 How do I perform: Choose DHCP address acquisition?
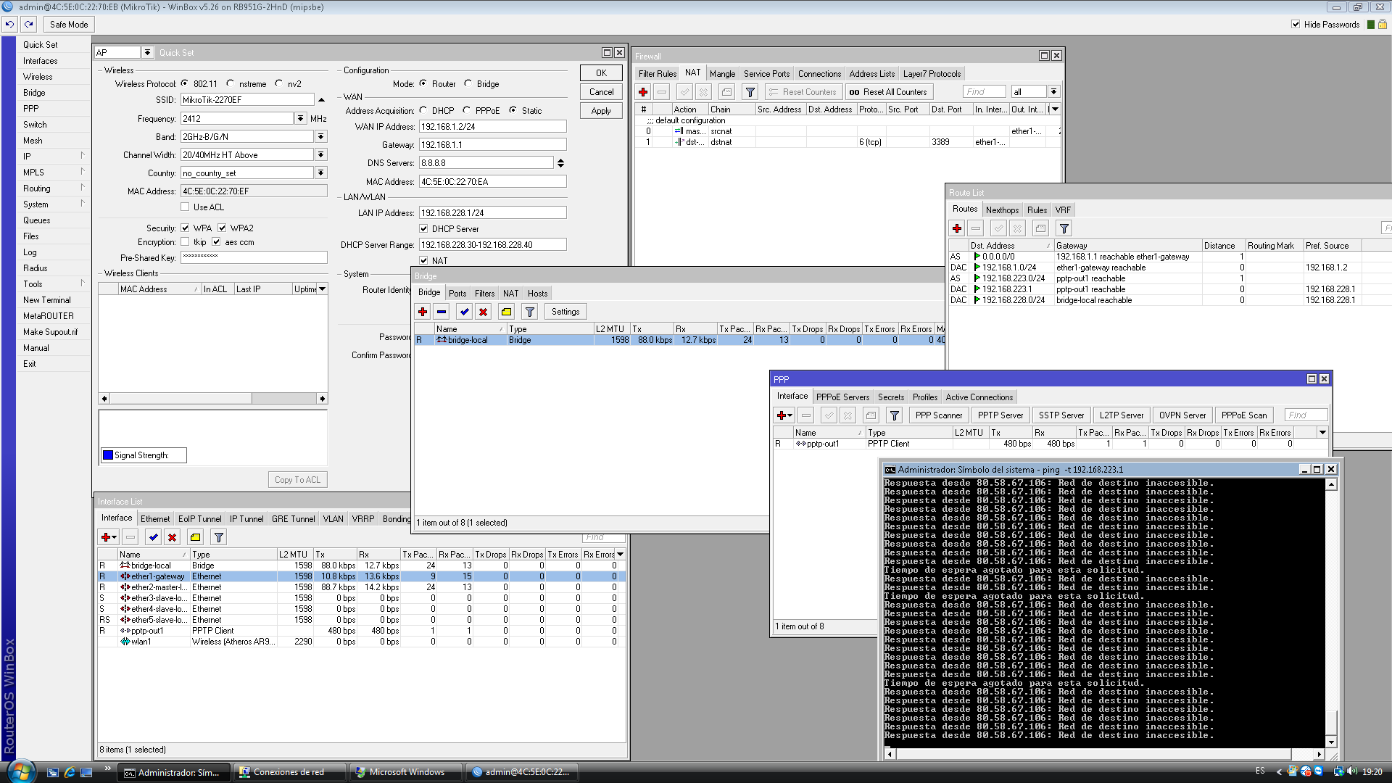point(423,110)
